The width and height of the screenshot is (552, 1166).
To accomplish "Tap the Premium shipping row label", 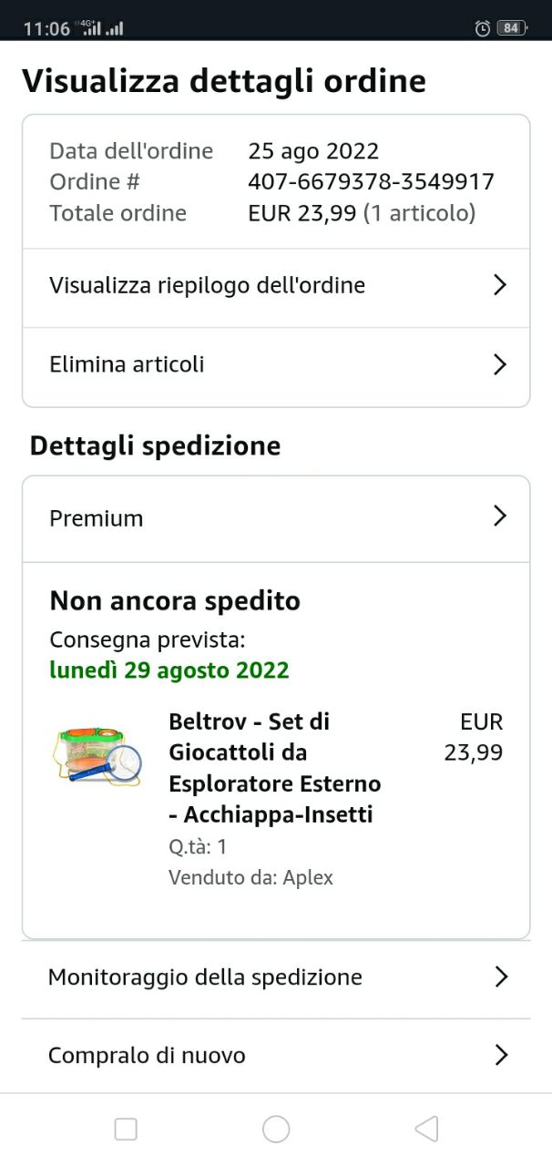I will pos(97,518).
